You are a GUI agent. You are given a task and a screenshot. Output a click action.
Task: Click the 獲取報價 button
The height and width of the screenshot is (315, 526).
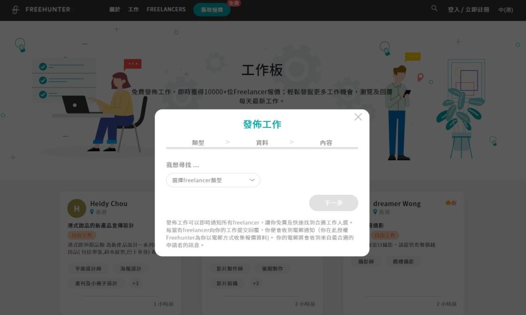point(212,10)
